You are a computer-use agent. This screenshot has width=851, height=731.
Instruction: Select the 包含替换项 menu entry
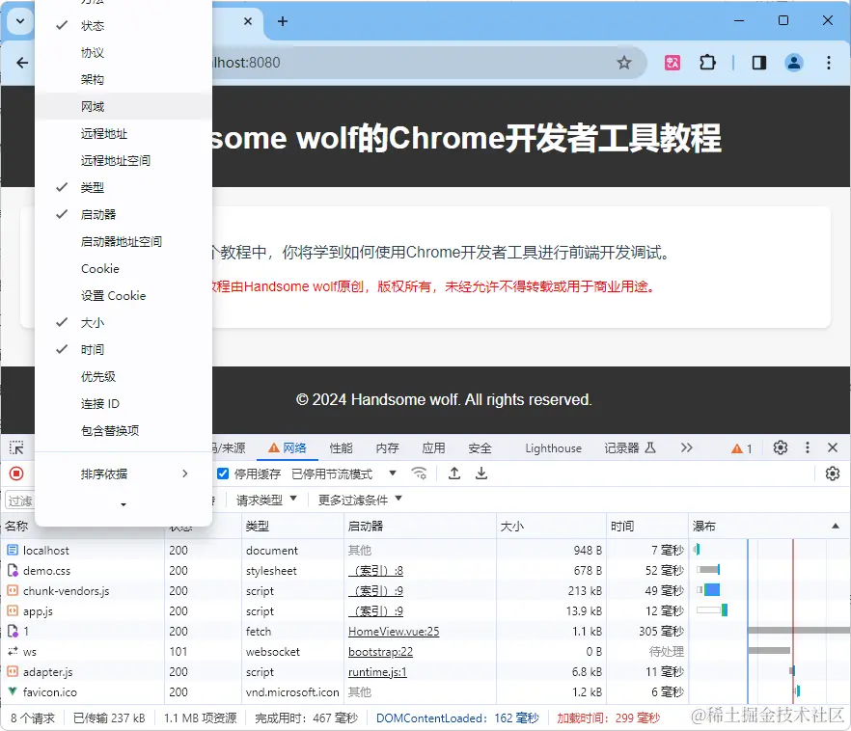(124, 430)
